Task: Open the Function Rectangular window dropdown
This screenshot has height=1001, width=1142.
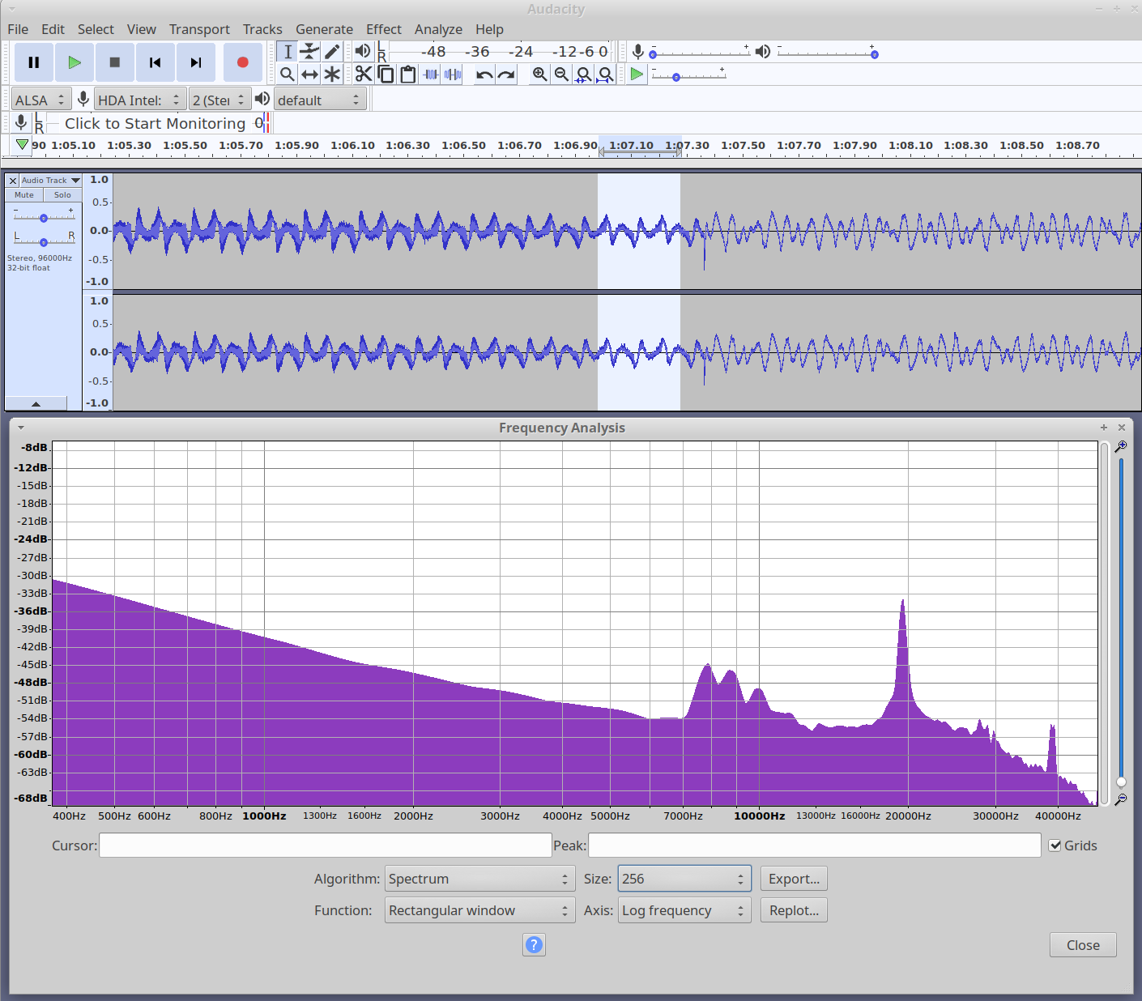Action: tap(479, 910)
